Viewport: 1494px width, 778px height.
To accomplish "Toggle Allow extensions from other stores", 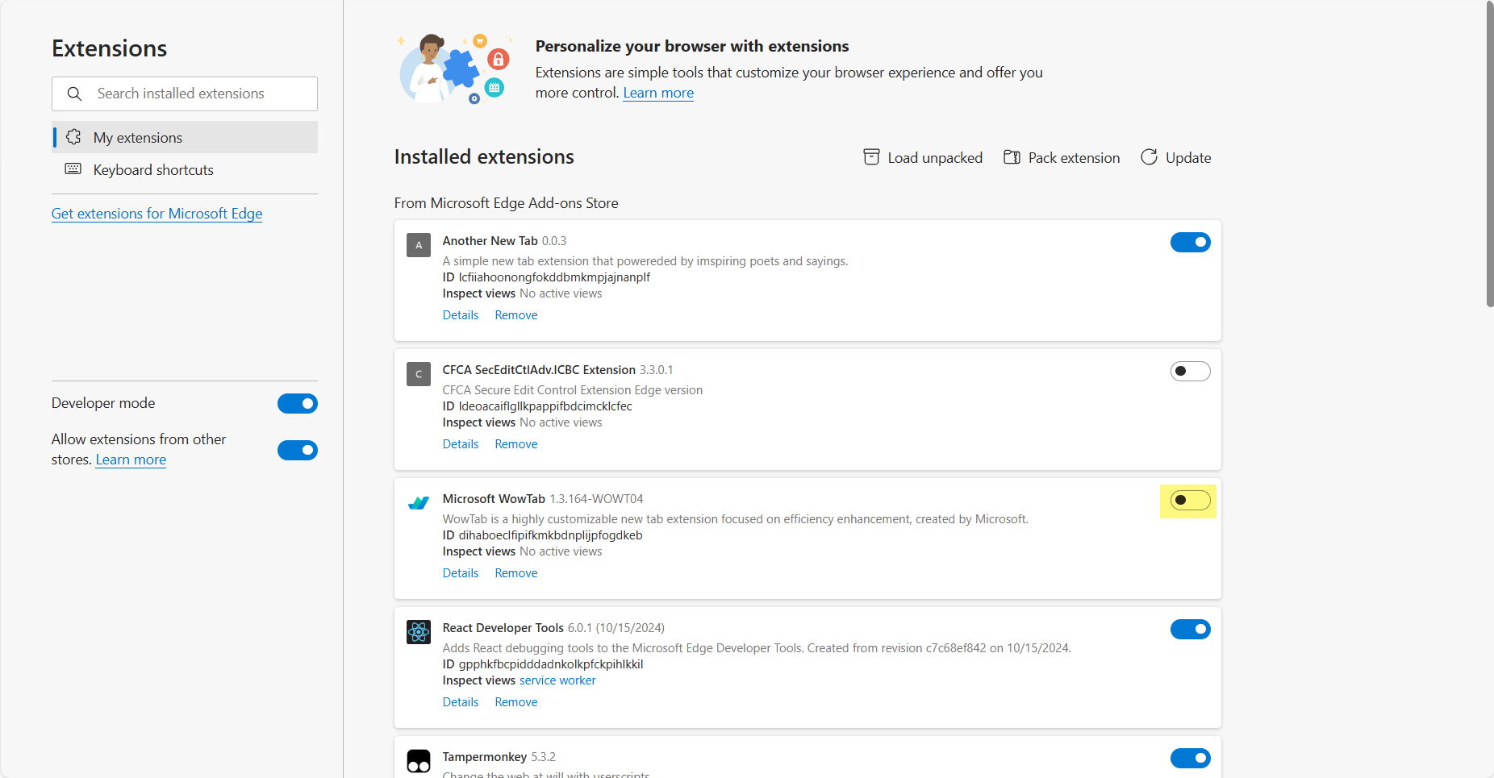I will (x=298, y=450).
